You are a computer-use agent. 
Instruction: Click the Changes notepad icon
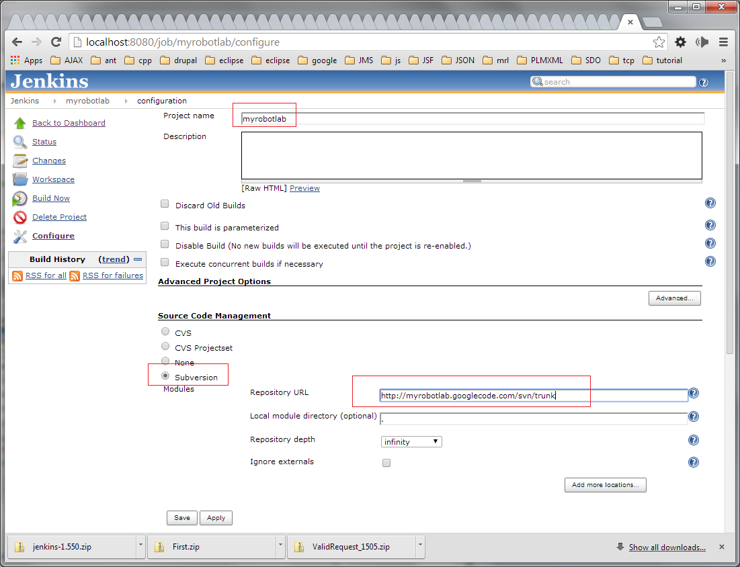click(x=19, y=161)
